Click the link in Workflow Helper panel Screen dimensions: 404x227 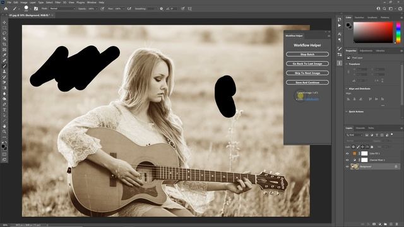pos(311,99)
